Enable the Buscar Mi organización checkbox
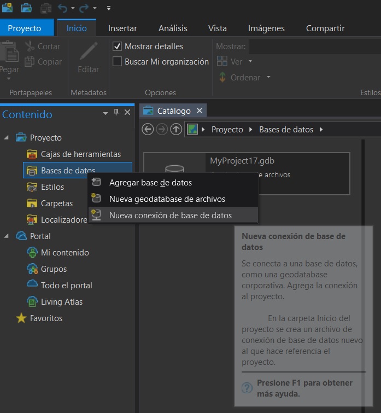This screenshot has width=381, height=413. pyautogui.click(x=117, y=62)
